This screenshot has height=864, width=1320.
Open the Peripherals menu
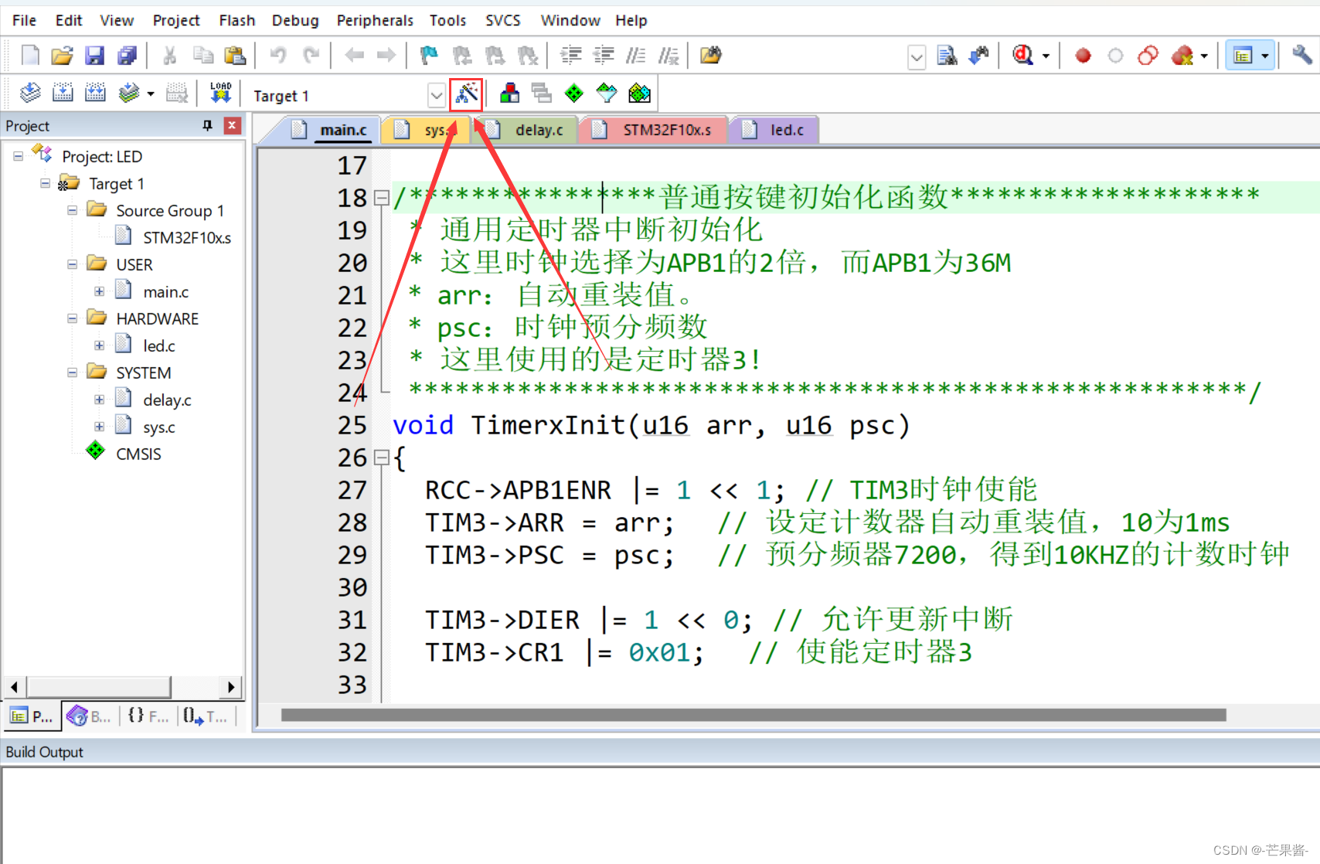pos(375,20)
